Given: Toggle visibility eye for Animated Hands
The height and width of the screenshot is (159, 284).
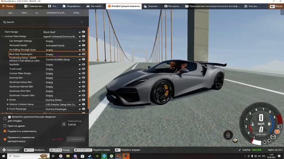Looking at the screenshot, I should click(83, 45).
